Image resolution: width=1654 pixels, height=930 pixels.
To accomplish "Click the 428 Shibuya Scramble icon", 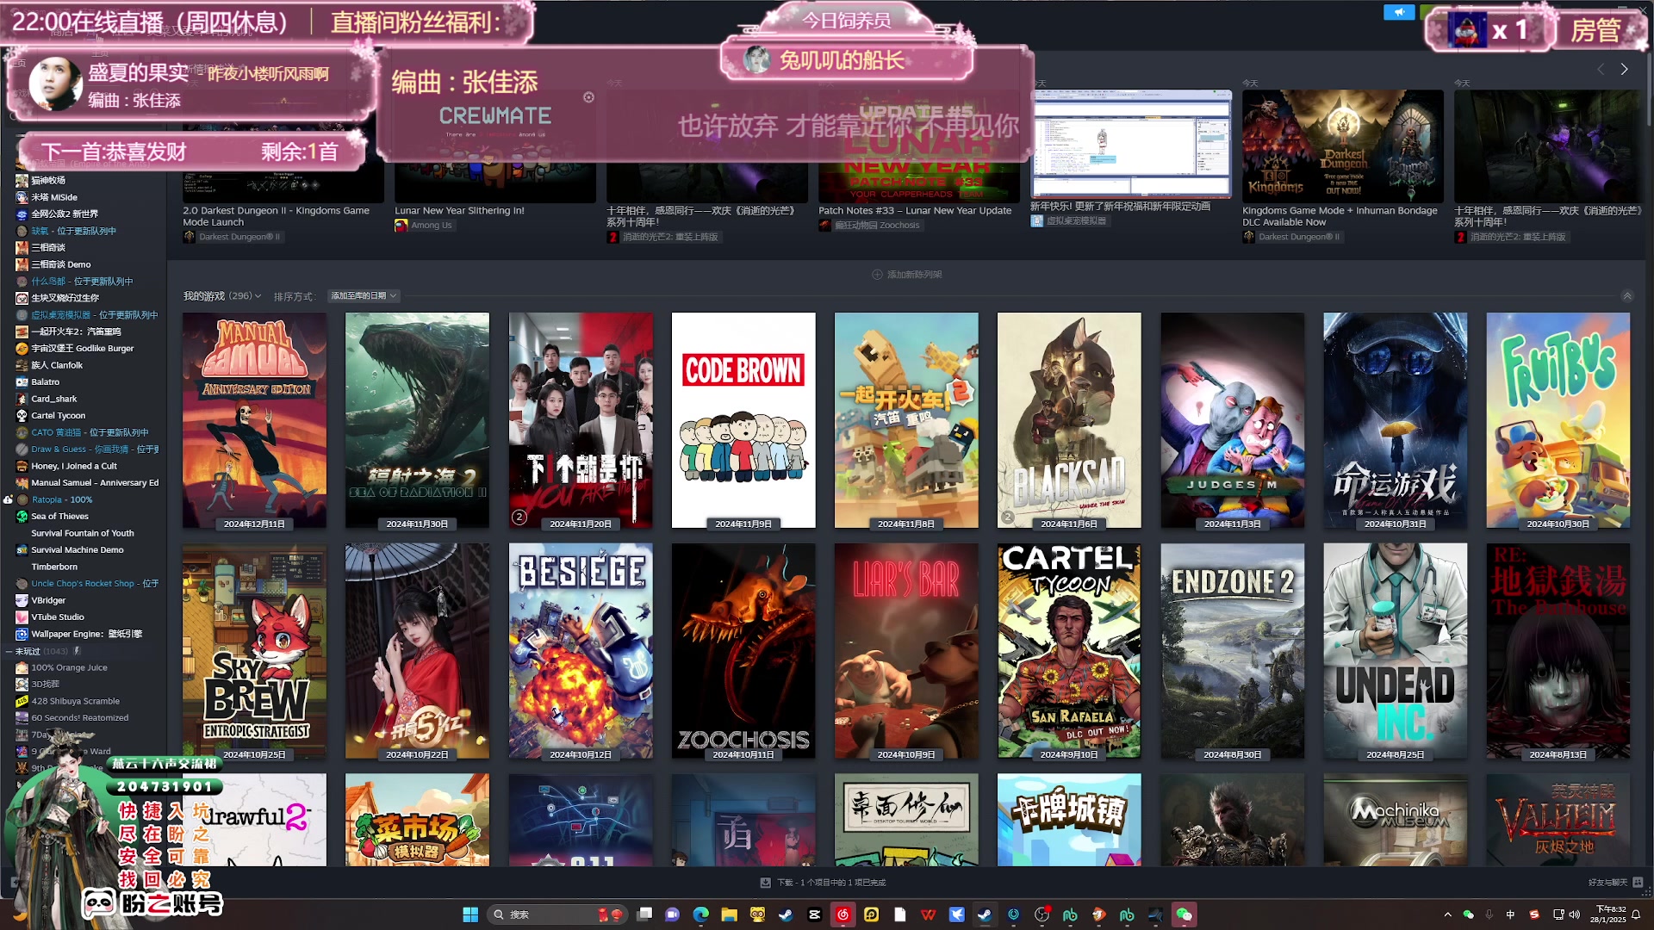I will (x=22, y=702).
